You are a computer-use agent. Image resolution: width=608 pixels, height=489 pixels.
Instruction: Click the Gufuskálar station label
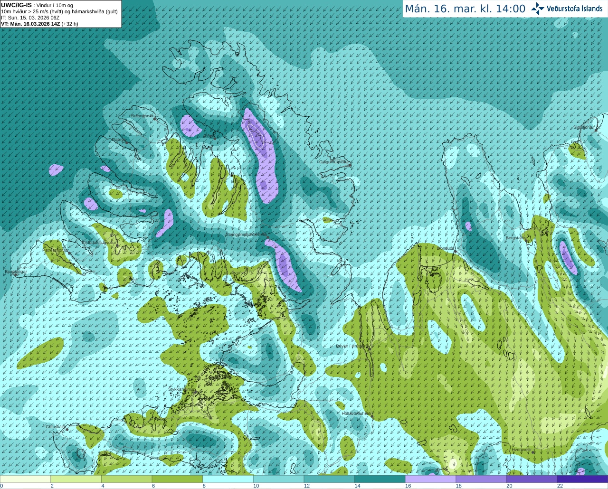click(56, 427)
